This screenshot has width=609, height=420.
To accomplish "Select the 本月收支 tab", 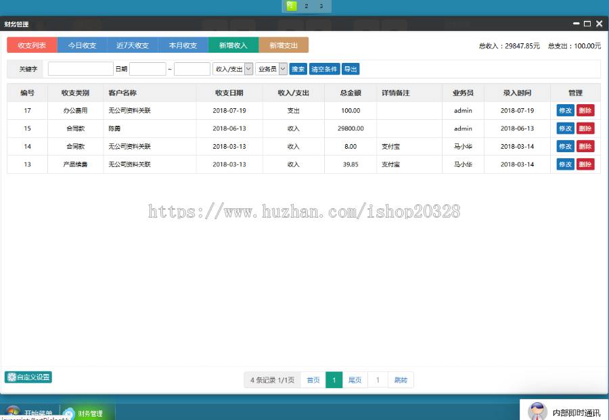I will pyautogui.click(x=183, y=45).
